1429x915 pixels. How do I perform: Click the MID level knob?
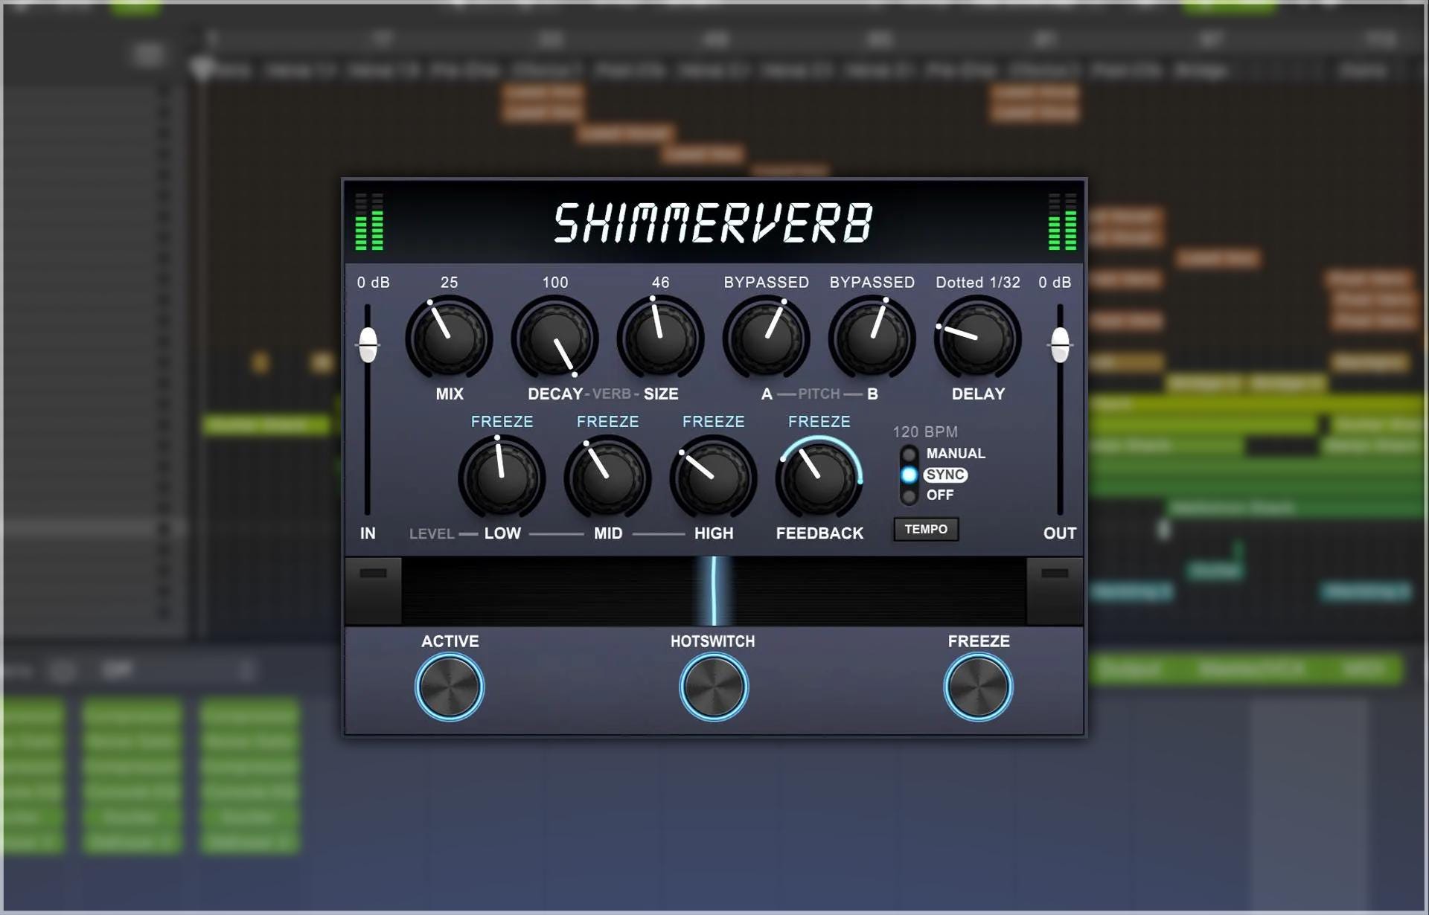click(x=607, y=478)
